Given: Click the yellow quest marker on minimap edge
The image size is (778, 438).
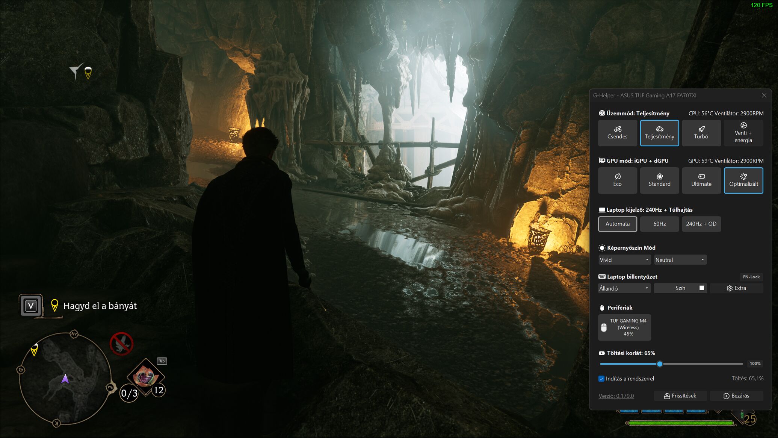Looking at the screenshot, I should tap(34, 350).
